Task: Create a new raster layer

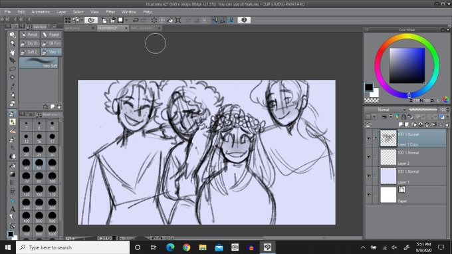Action: pyautogui.click(x=401, y=124)
